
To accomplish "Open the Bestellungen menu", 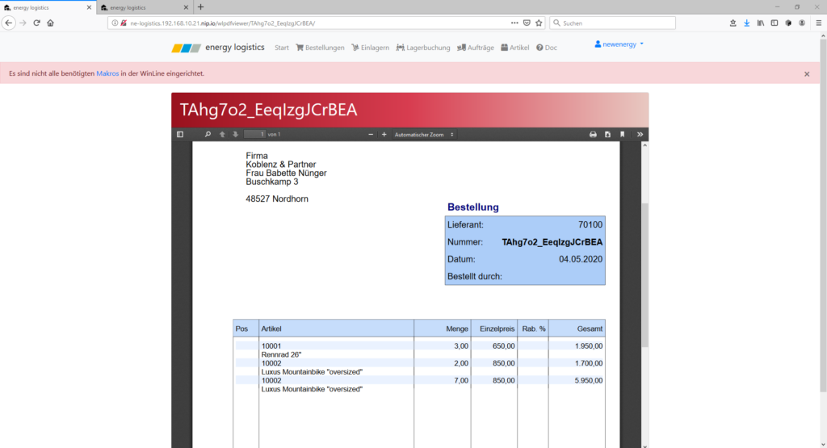I will click(320, 48).
